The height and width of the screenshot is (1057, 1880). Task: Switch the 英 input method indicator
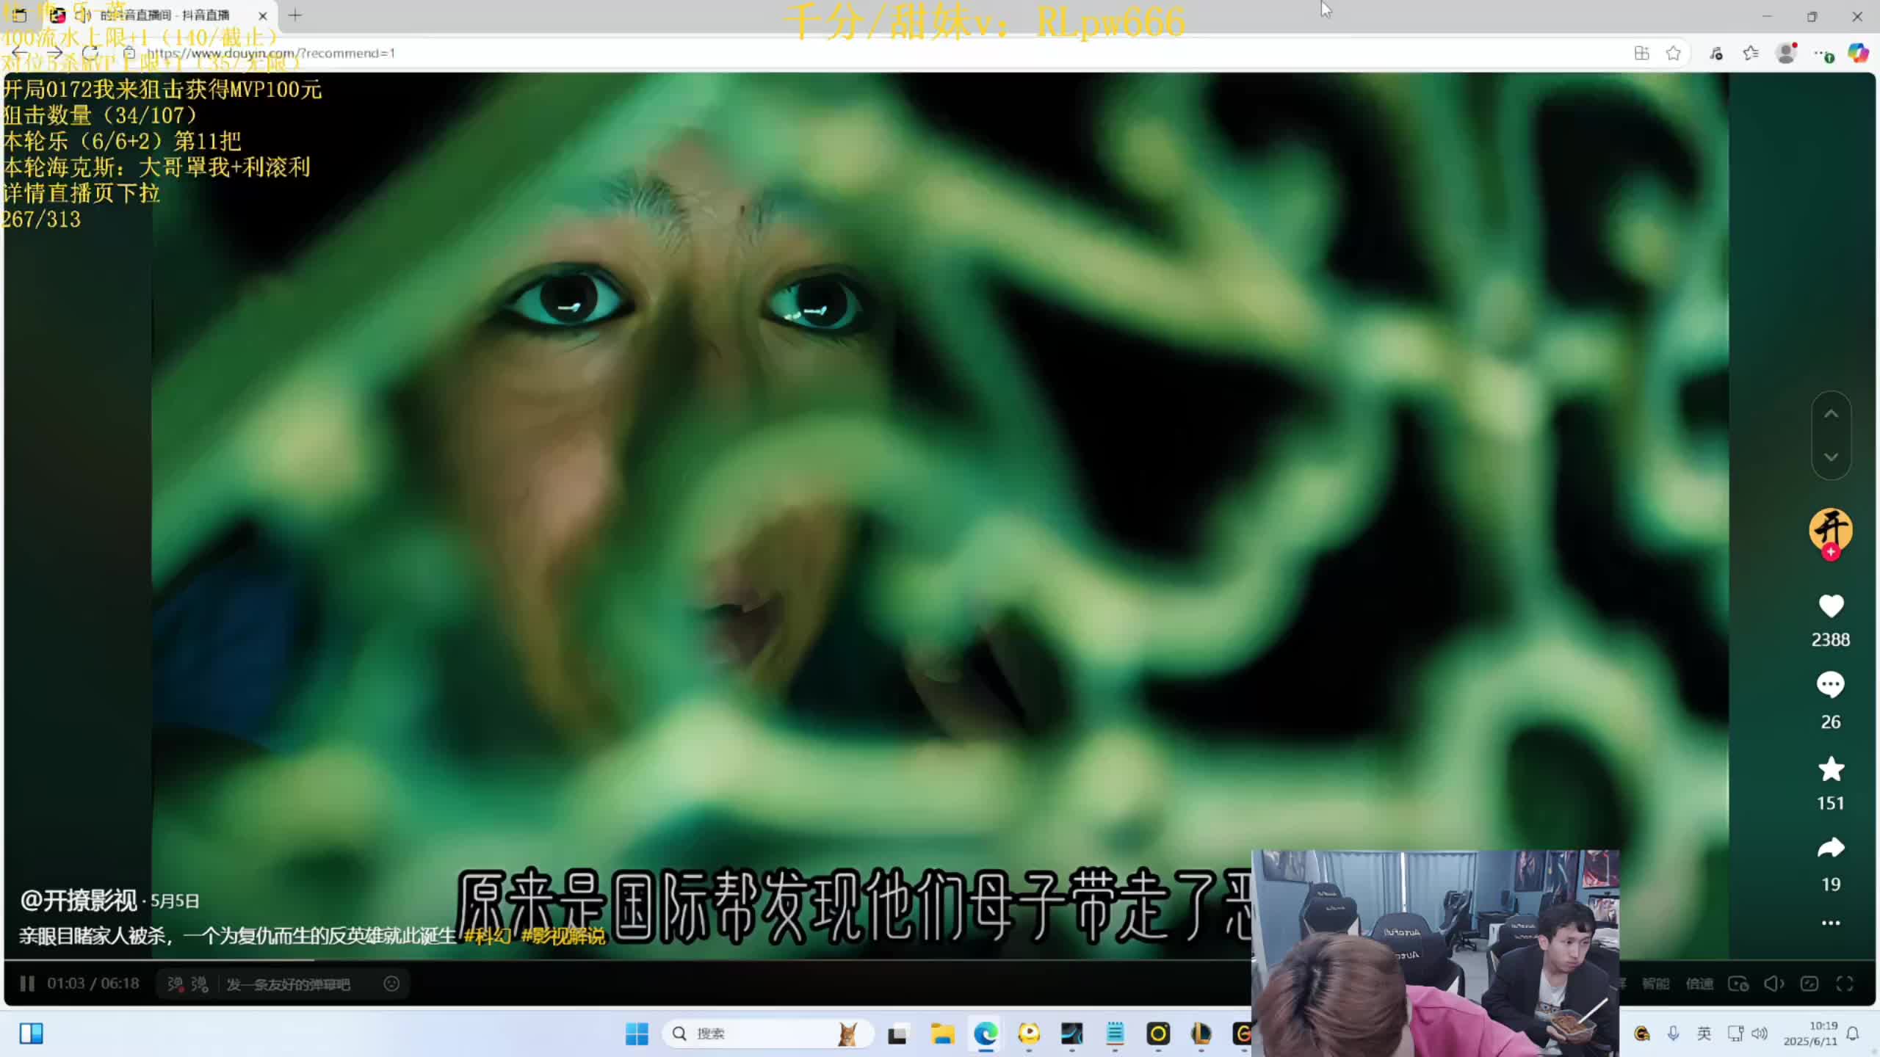point(1704,1034)
